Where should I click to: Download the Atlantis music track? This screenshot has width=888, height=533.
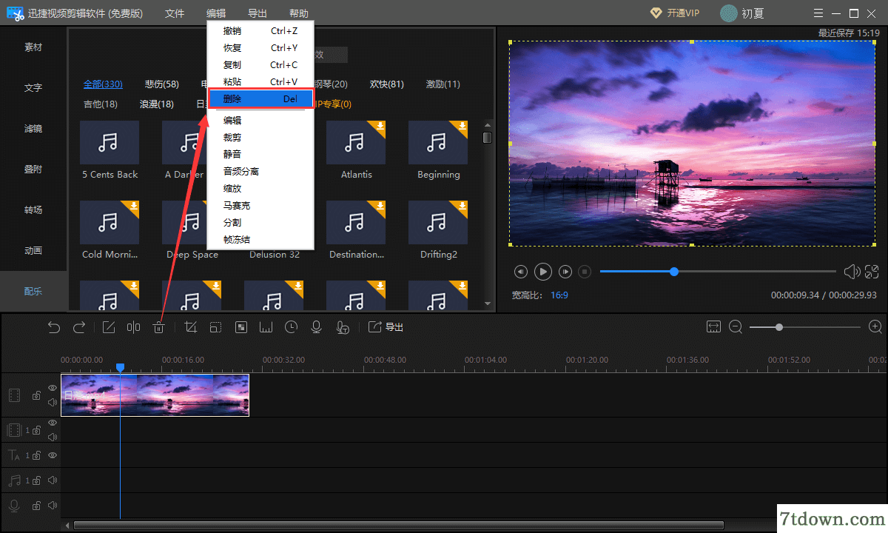coord(380,127)
